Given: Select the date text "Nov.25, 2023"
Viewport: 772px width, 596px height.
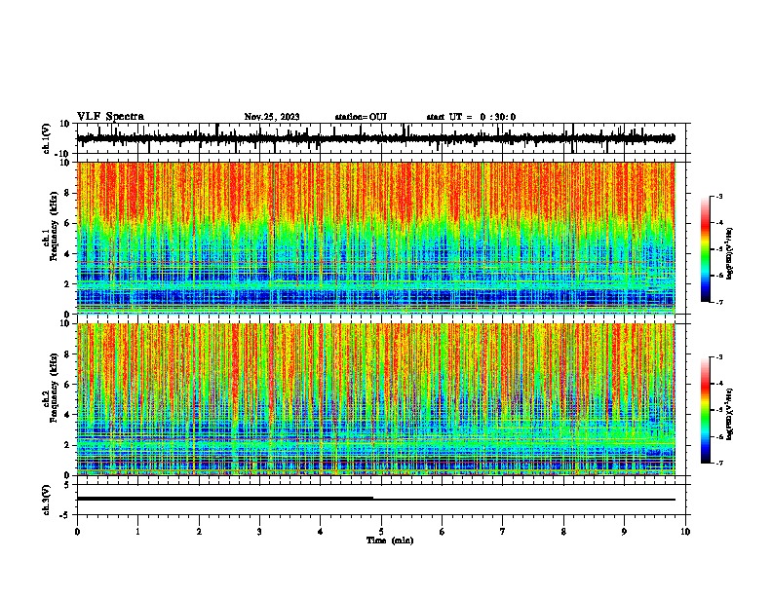Looking at the screenshot, I should pos(272,117).
